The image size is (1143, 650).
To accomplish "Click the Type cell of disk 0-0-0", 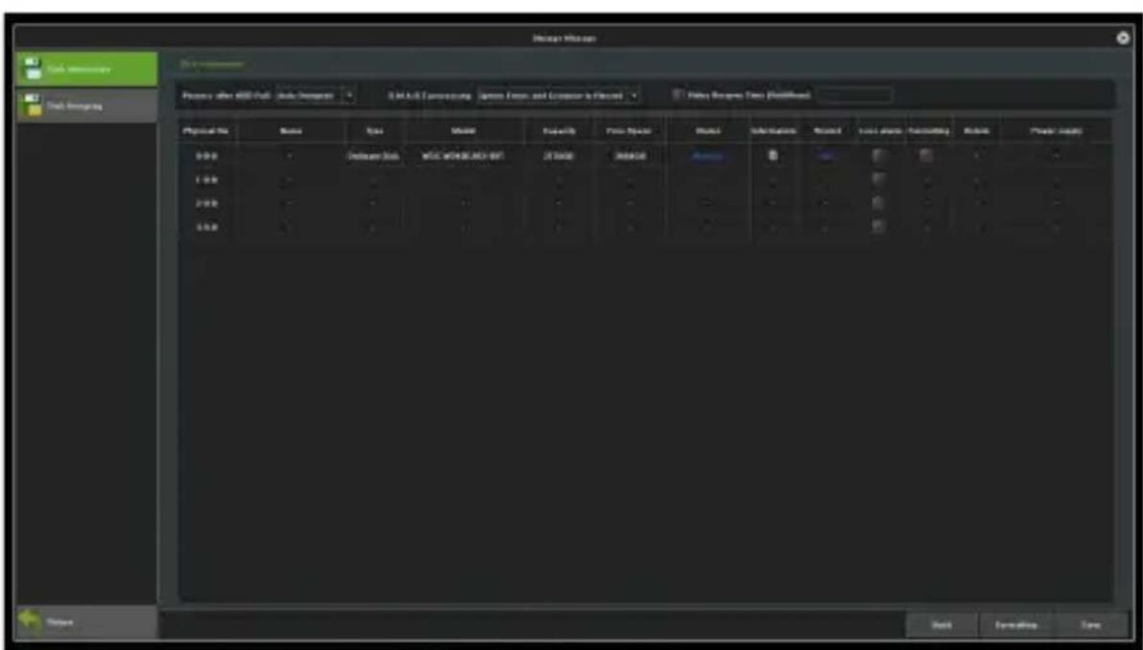I will (373, 156).
